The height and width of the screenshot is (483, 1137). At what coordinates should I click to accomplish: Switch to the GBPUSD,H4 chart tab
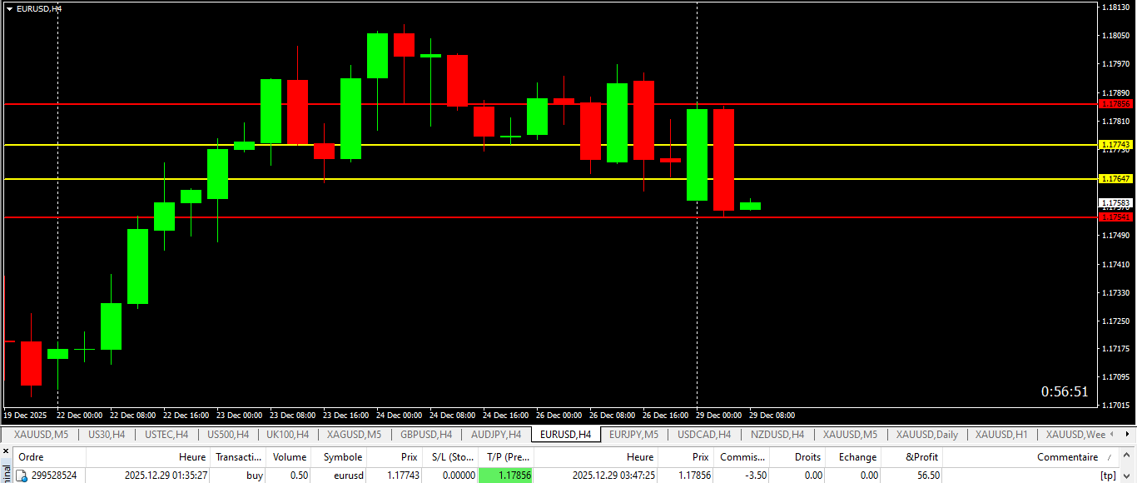pyautogui.click(x=425, y=435)
